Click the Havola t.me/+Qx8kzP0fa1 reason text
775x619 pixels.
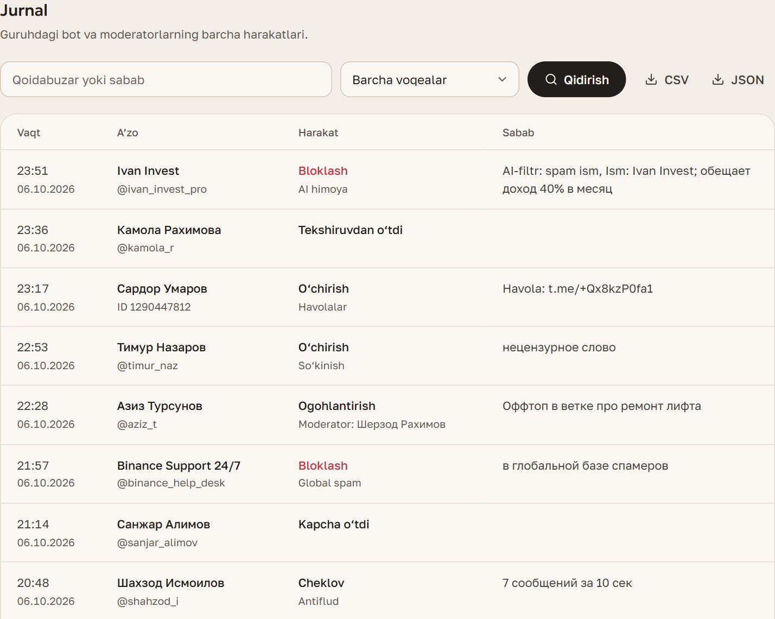pyautogui.click(x=577, y=288)
